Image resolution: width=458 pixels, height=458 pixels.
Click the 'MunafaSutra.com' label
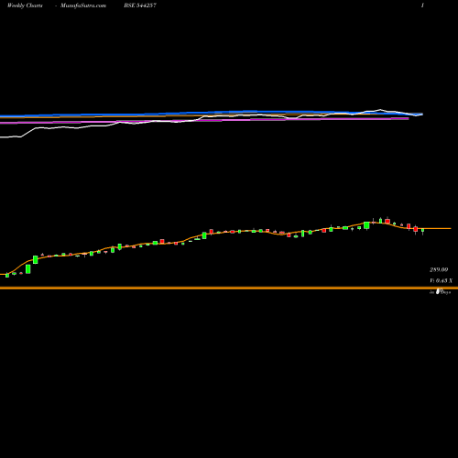(83, 5)
